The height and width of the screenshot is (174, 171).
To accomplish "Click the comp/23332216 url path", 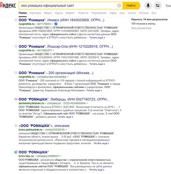I will coord(55,130).
